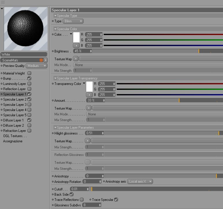
Task: Select Specular Layer 1 in the layer list
Action: (15, 94)
